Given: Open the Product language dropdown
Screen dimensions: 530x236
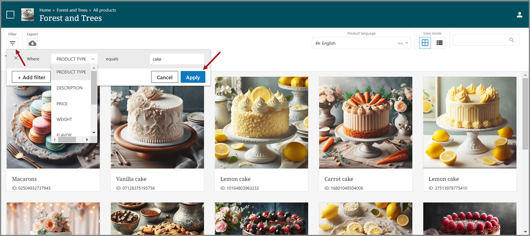Looking at the screenshot, I should (x=361, y=43).
